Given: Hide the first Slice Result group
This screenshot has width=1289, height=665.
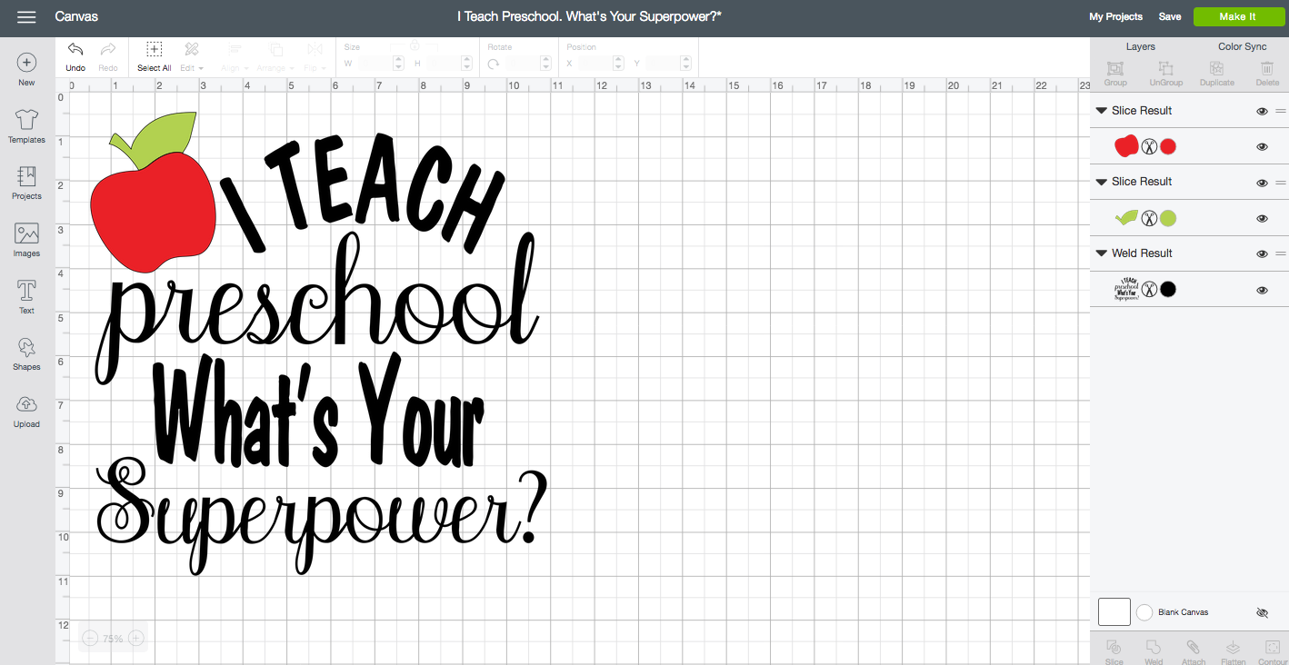Looking at the screenshot, I should tap(1262, 111).
